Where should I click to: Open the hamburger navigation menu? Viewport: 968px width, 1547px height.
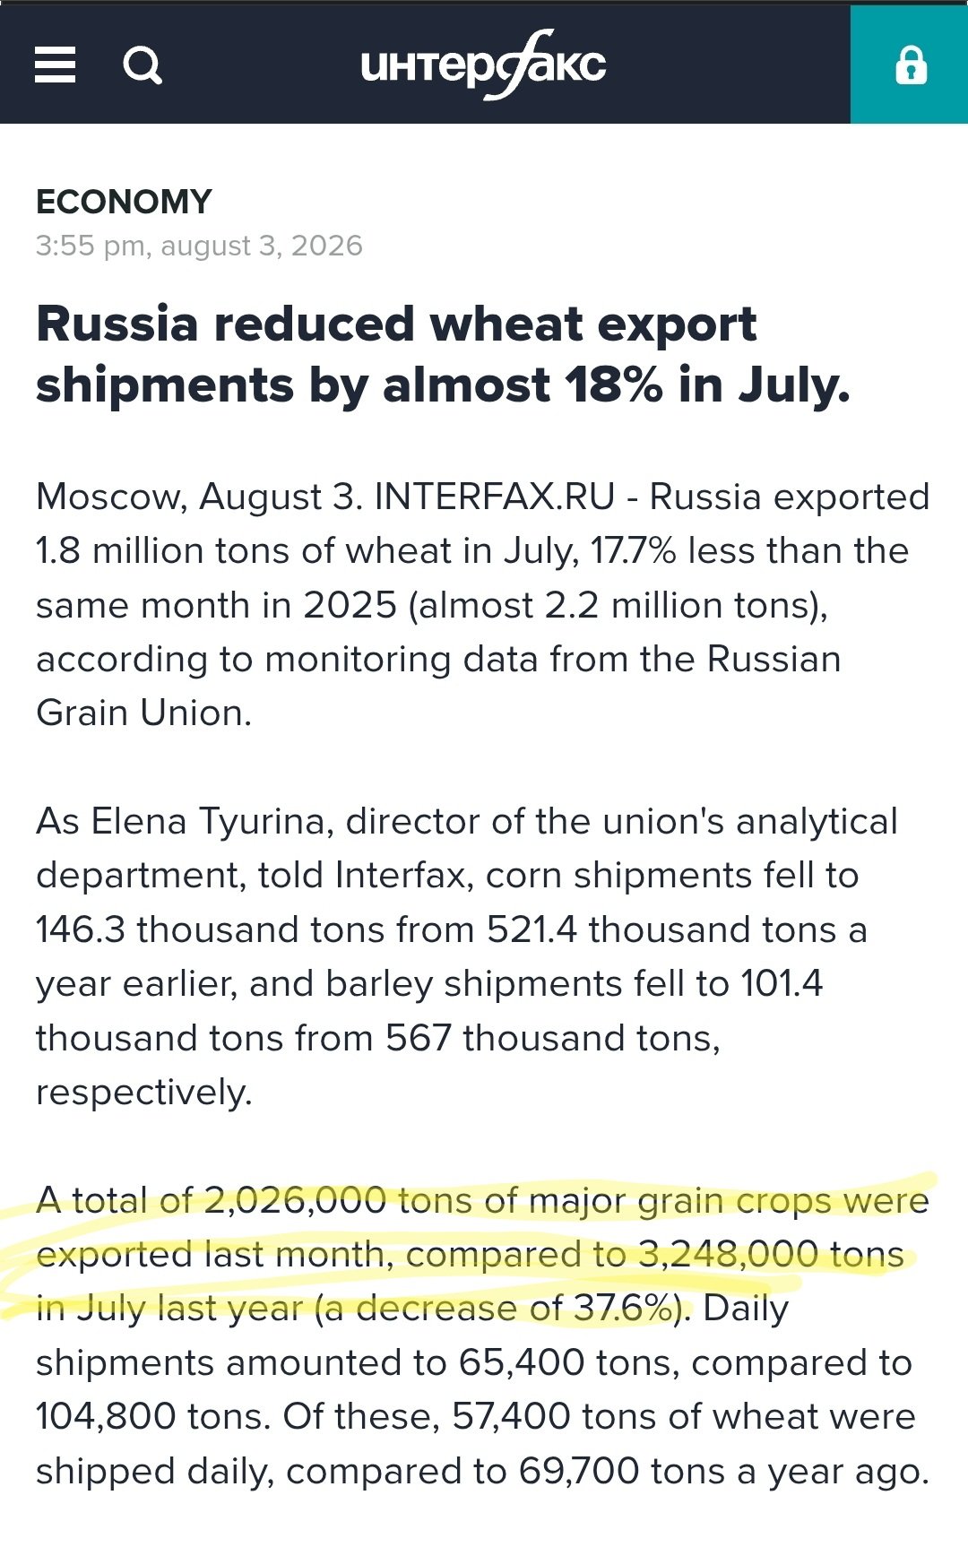click(x=55, y=65)
